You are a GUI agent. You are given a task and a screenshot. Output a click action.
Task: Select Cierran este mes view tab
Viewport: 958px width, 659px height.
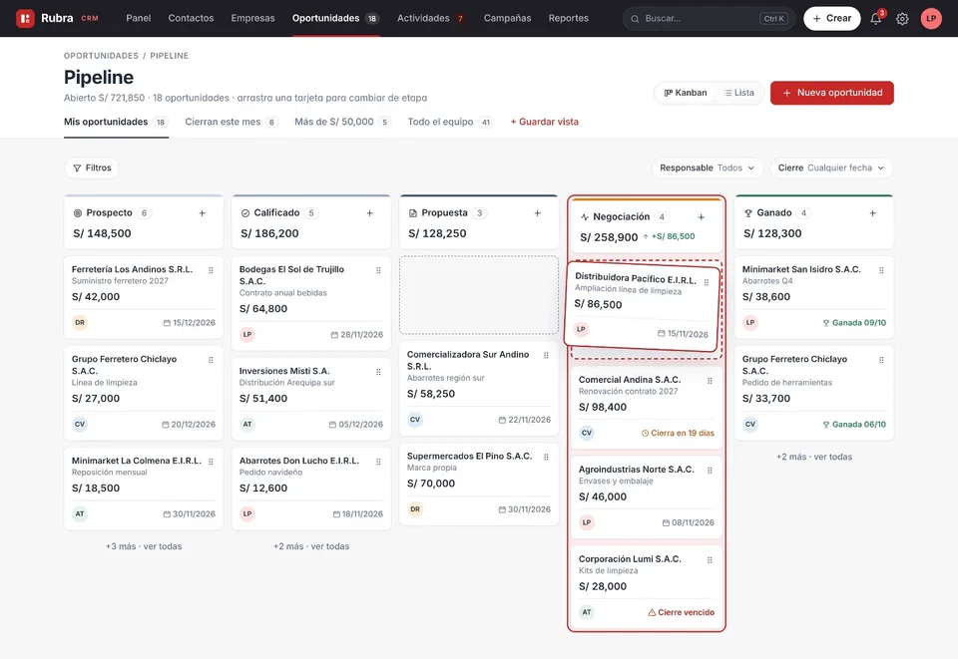point(232,122)
